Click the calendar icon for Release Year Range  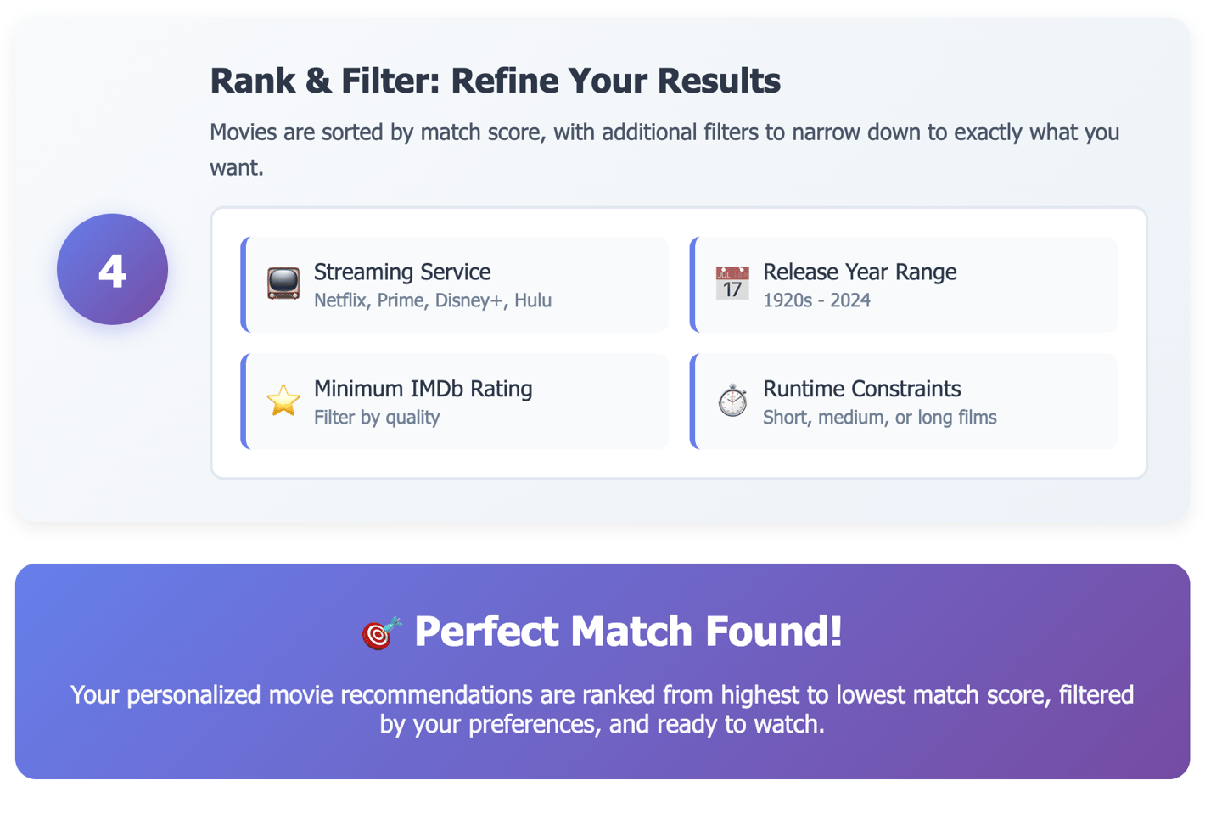coord(732,283)
